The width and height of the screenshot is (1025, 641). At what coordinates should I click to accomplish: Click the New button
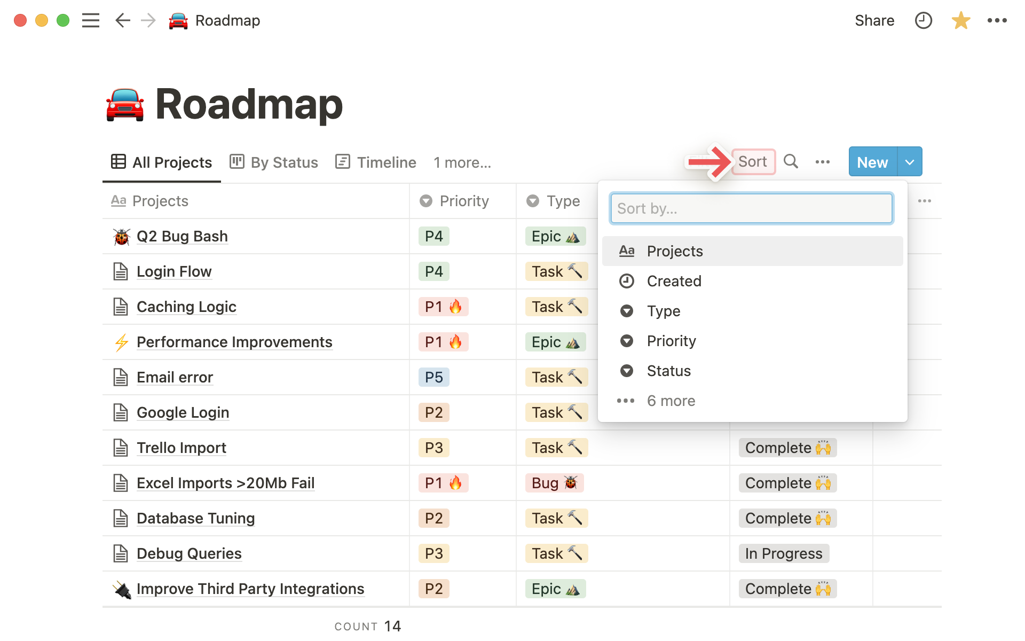coord(871,162)
